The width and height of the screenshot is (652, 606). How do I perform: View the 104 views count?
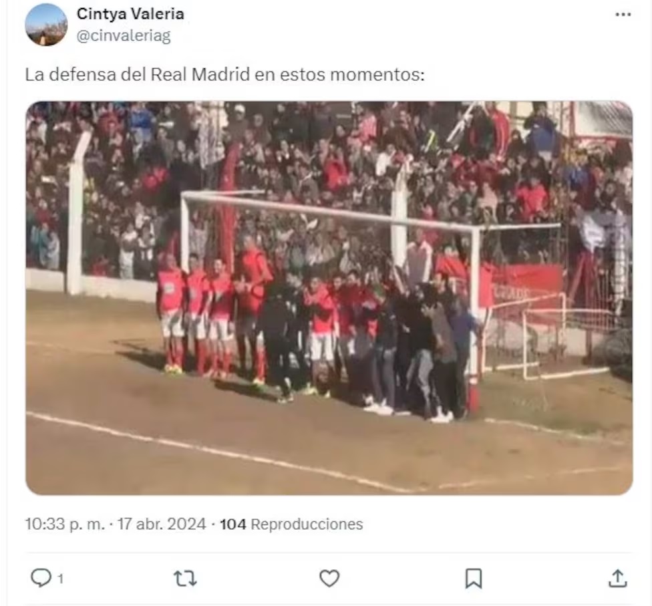tap(233, 524)
